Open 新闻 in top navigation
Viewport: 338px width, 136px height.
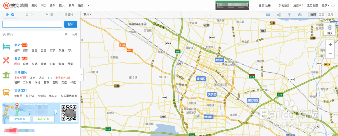pyautogui.click(x=34, y=6)
